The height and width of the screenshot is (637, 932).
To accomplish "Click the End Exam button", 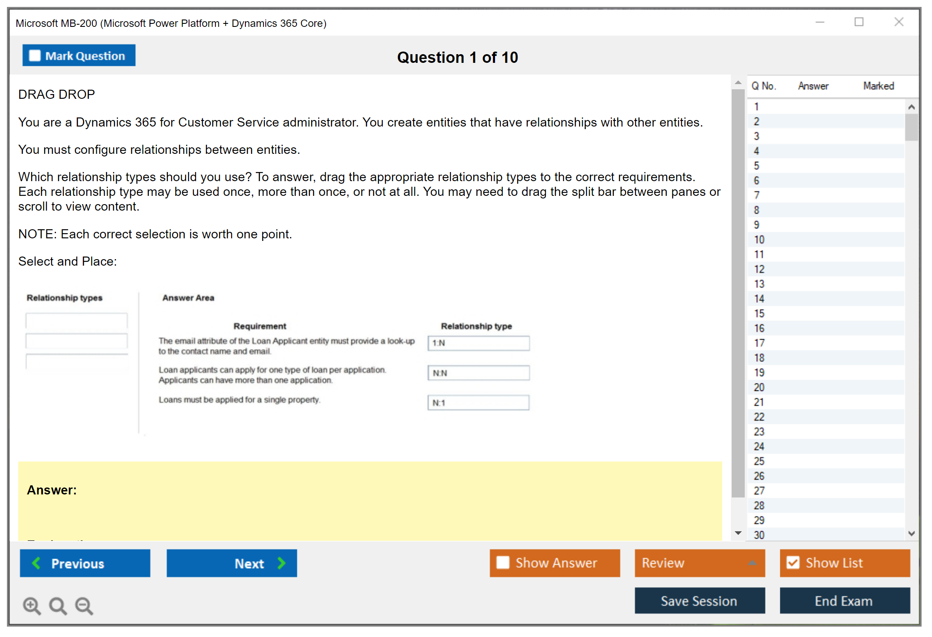I will click(x=844, y=601).
